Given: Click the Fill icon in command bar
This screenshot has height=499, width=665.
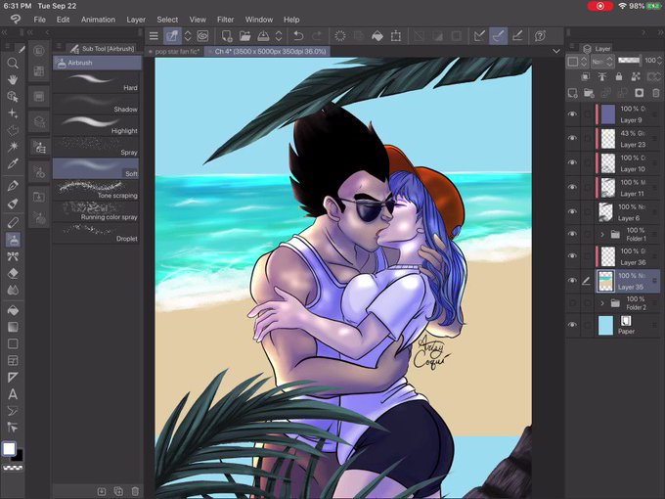Looking at the screenshot, I should pos(377,36).
